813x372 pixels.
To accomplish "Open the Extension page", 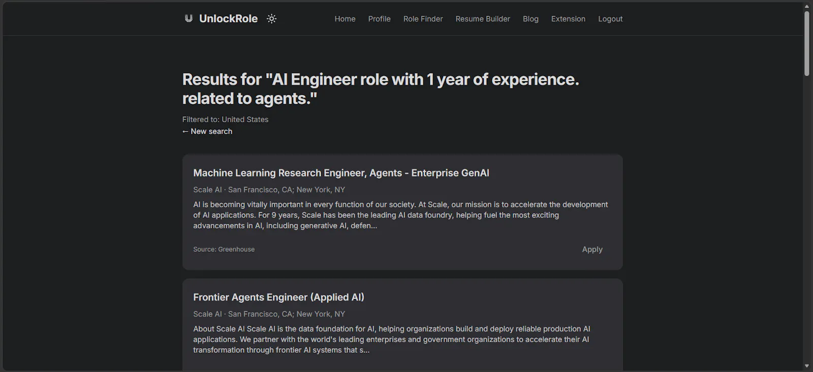I will (x=568, y=19).
